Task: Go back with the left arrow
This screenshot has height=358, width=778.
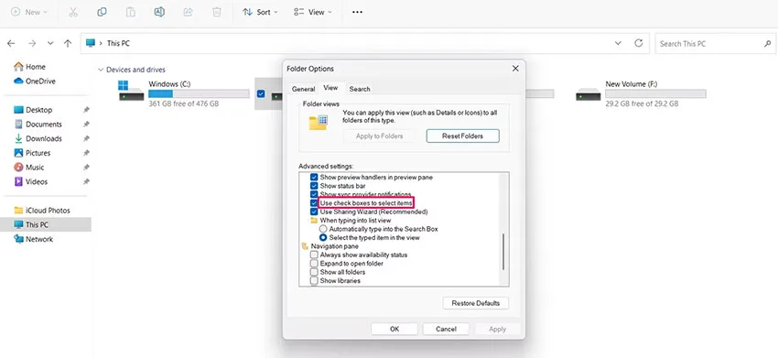Action: click(x=11, y=43)
